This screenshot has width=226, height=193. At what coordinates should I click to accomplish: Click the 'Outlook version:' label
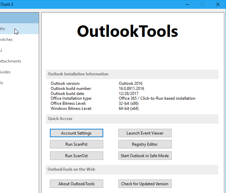(65, 83)
